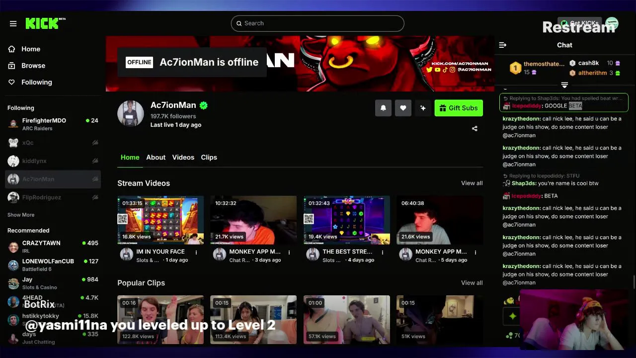Screen dimensions: 636x358
Task: Click the xQc offline status icon
Action: click(x=95, y=143)
